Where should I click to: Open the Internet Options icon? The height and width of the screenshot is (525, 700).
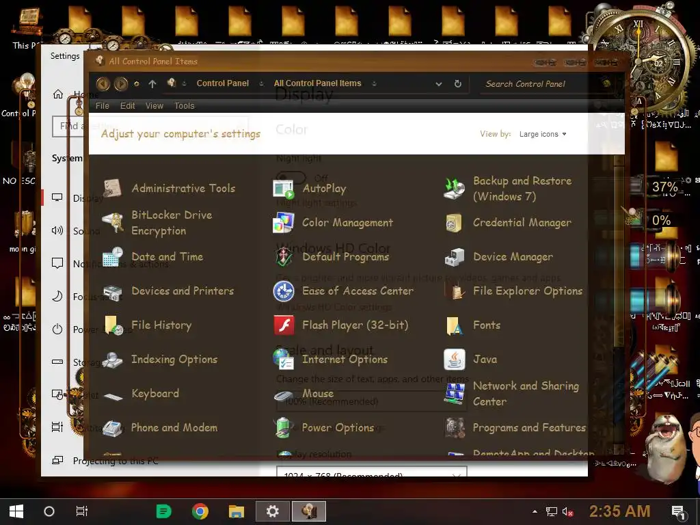284,360
